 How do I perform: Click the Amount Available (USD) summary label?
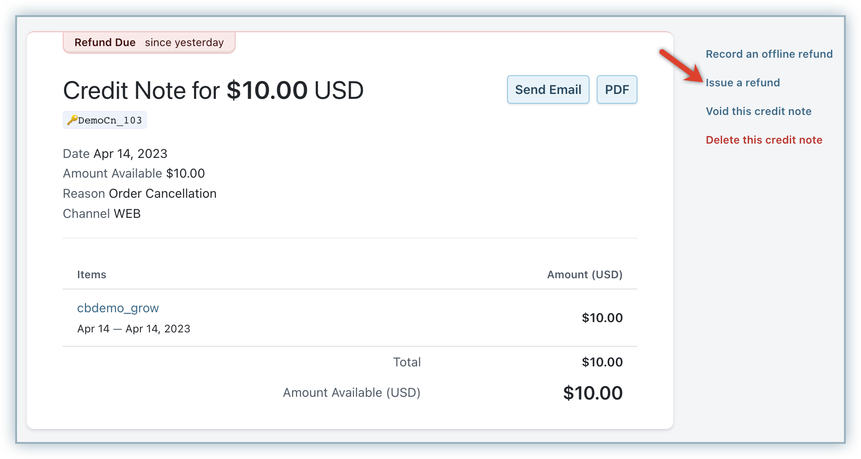point(351,393)
